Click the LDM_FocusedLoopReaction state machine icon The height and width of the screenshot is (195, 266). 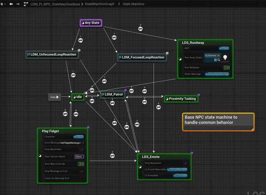(x=120, y=57)
